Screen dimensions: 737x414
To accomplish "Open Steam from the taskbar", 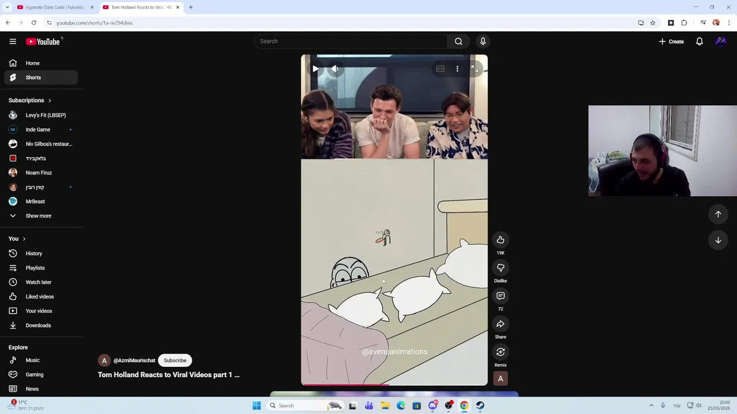I will (480, 405).
